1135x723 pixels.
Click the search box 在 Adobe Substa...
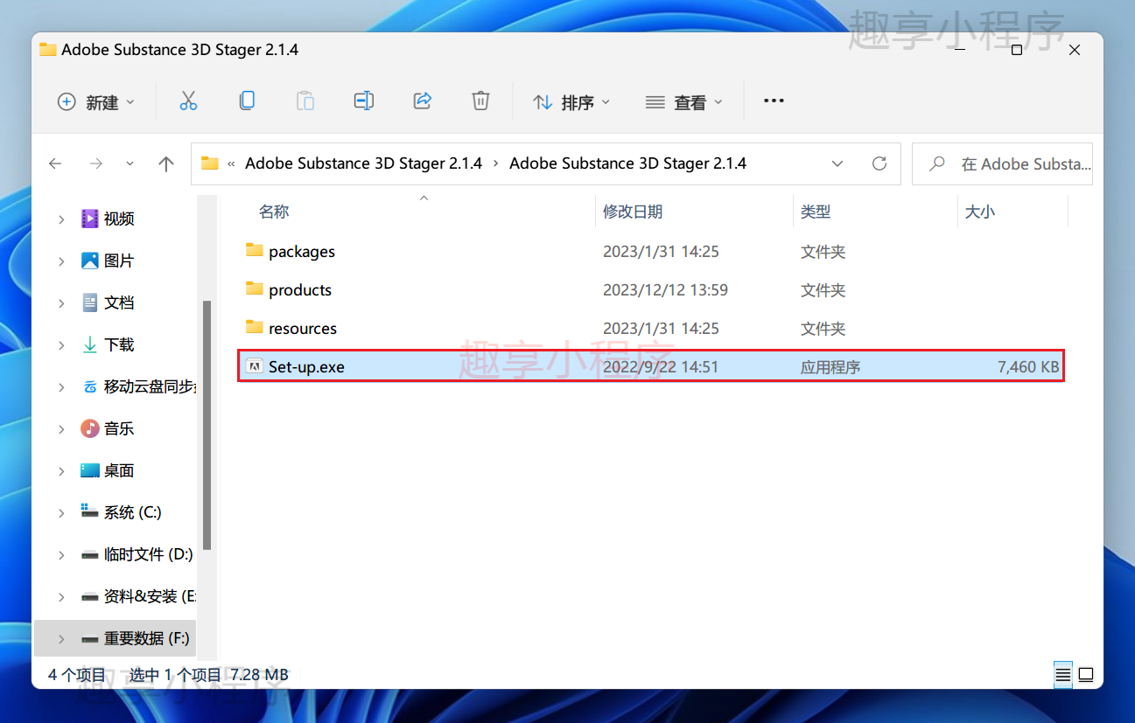(1002, 163)
